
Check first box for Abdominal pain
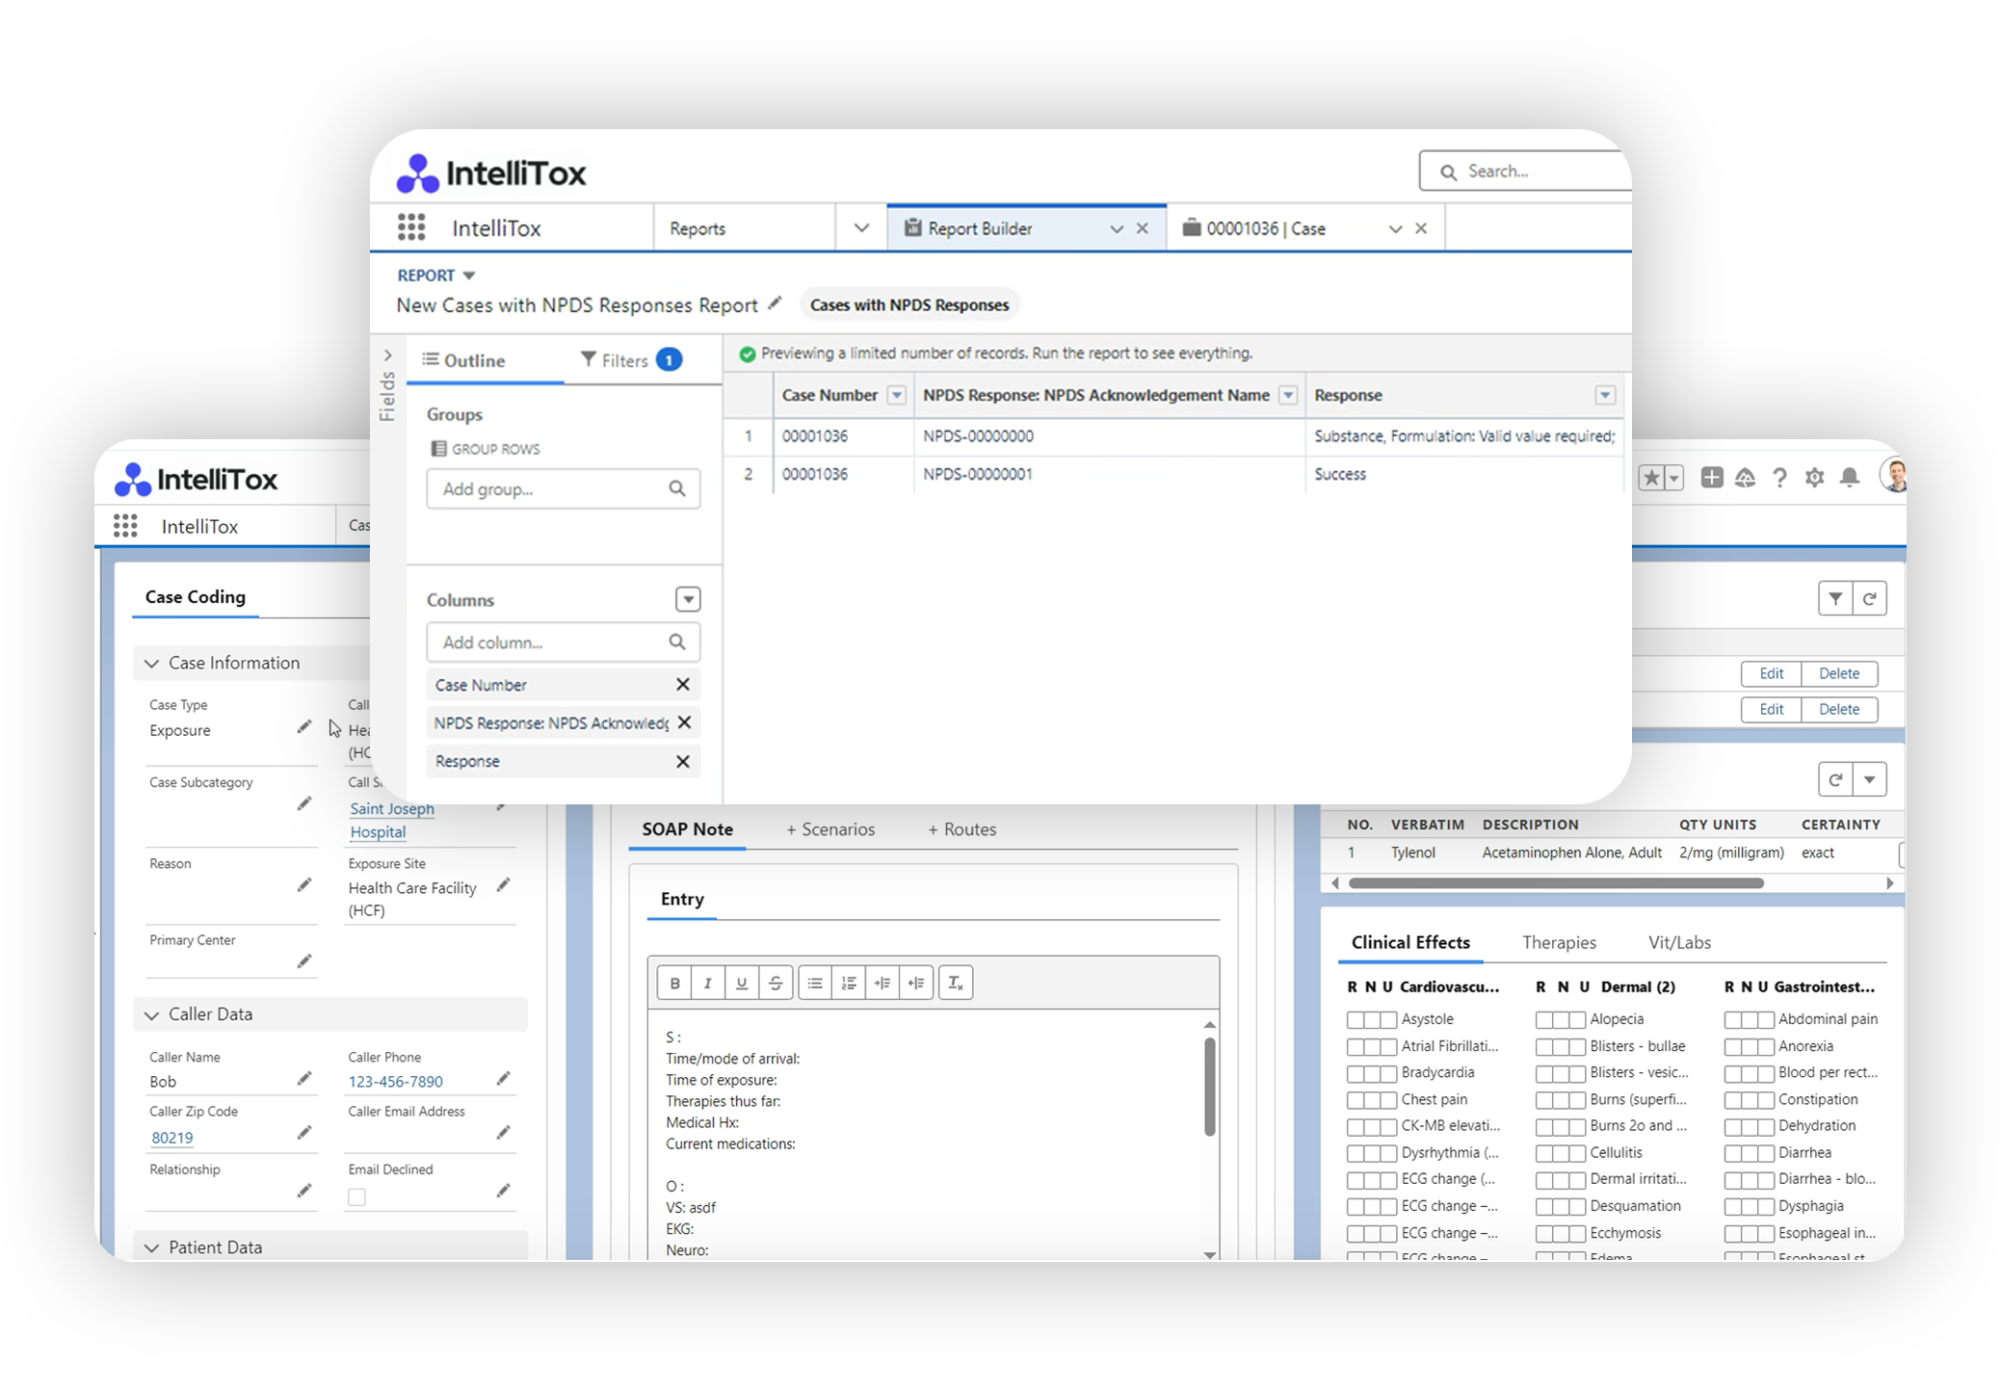point(1732,1019)
